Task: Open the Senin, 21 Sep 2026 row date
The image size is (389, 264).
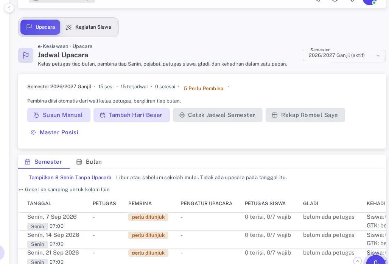Action: (x=53, y=253)
